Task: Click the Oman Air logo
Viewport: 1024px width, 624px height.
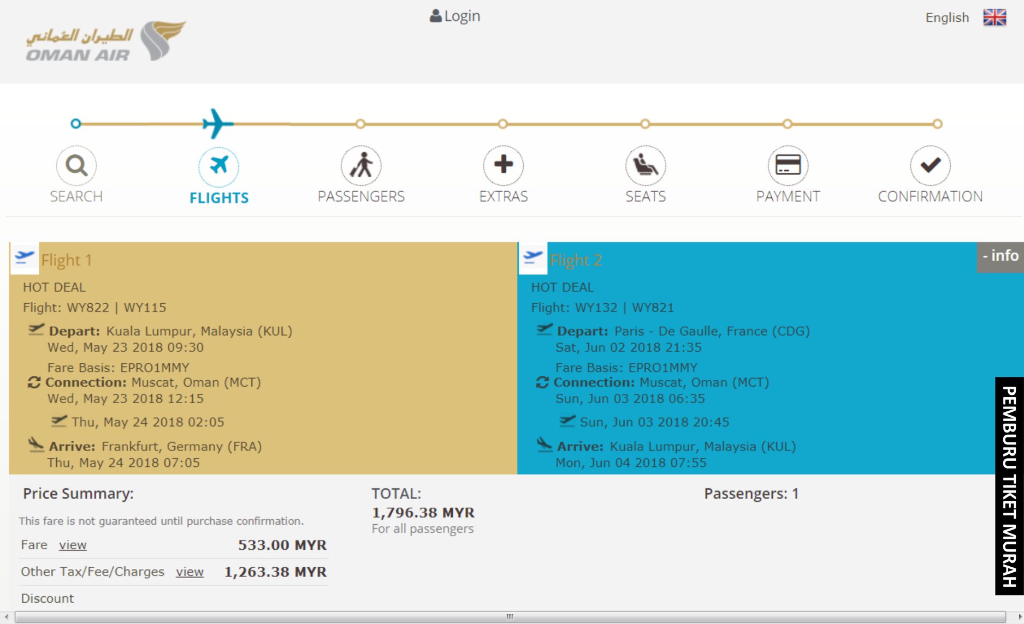Action: pyautogui.click(x=106, y=41)
